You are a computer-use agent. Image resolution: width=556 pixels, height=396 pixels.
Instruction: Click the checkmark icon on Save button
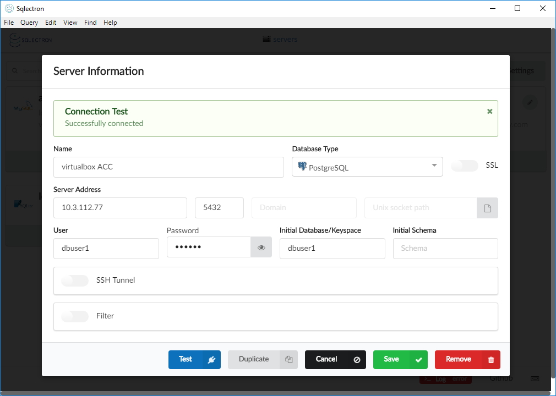418,360
